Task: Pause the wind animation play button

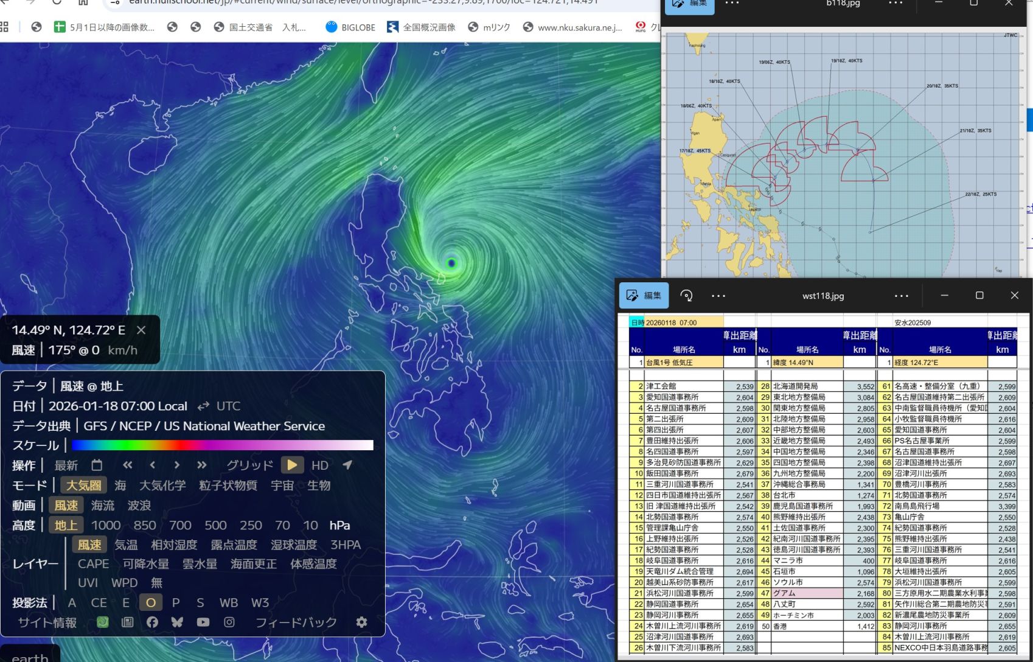Action: click(292, 465)
